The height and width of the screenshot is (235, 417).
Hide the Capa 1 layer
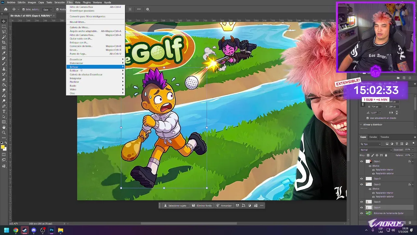point(361,161)
